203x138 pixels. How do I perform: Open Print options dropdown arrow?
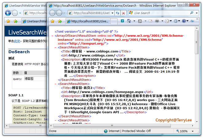pyautogui.click(x=162, y=21)
